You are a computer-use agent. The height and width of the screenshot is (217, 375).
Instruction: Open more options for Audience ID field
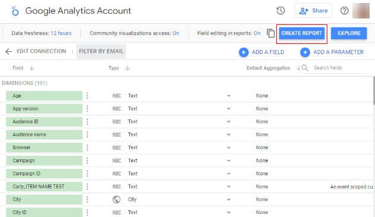click(x=87, y=121)
